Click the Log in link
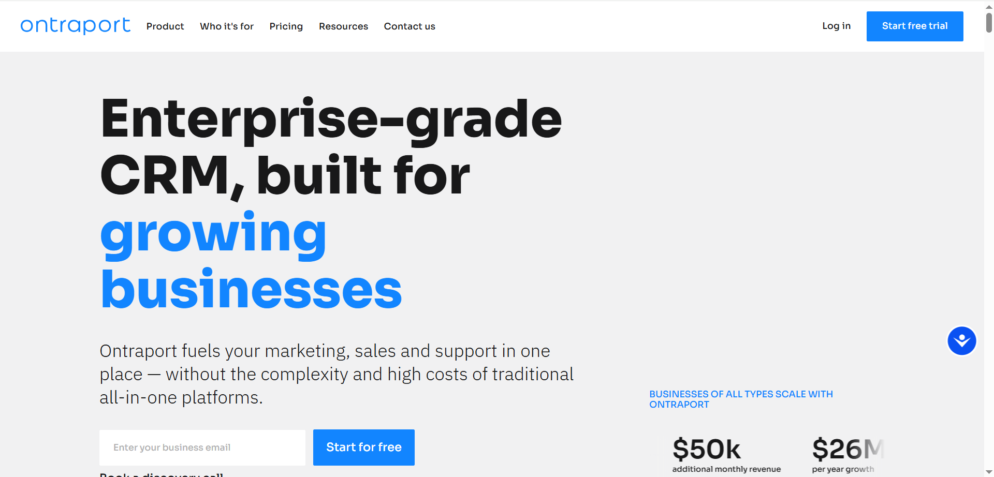 836,26
